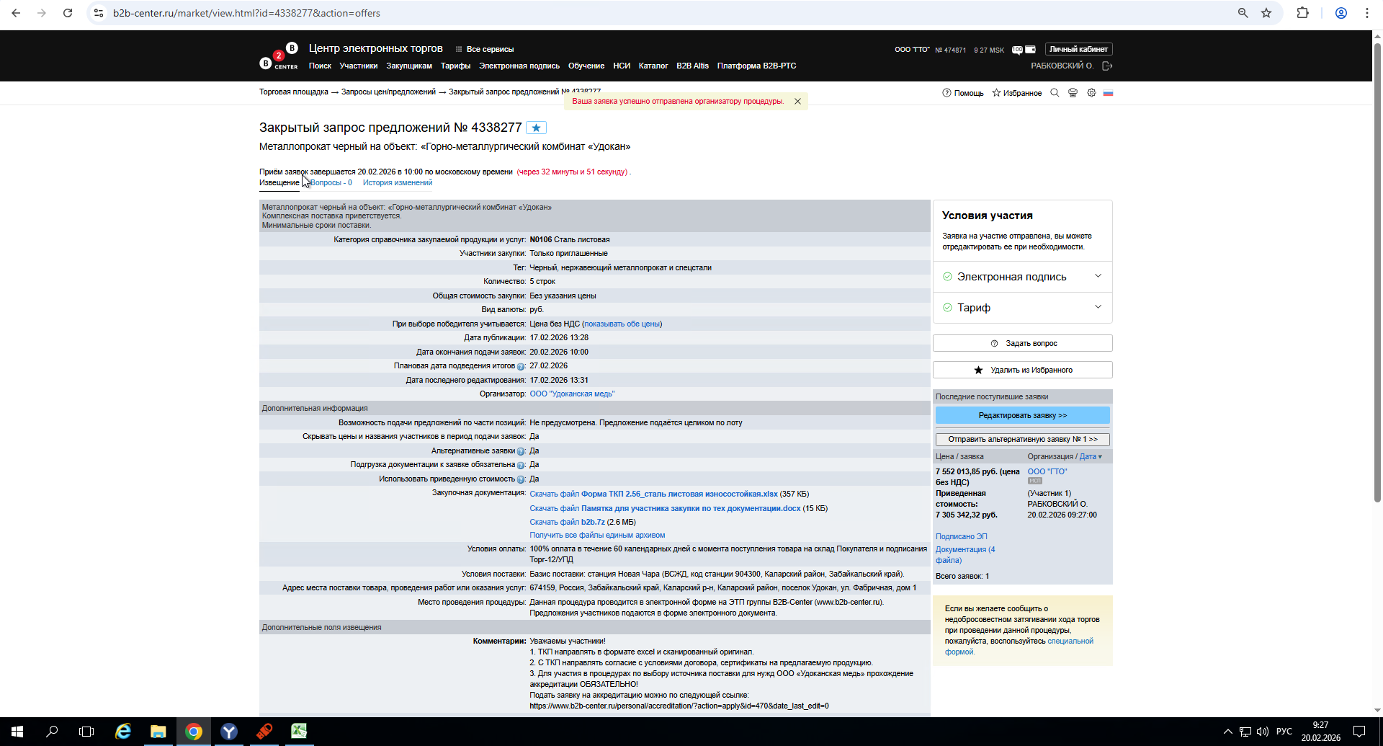Click the 'Запросы цен/предложений' breadcrumb
The image size is (1383, 746).
click(x=388, y=92)
